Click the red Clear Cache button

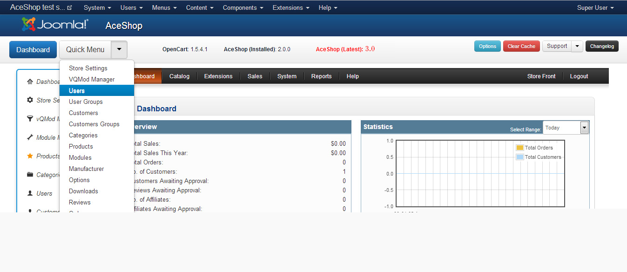(x=521, y=46)
